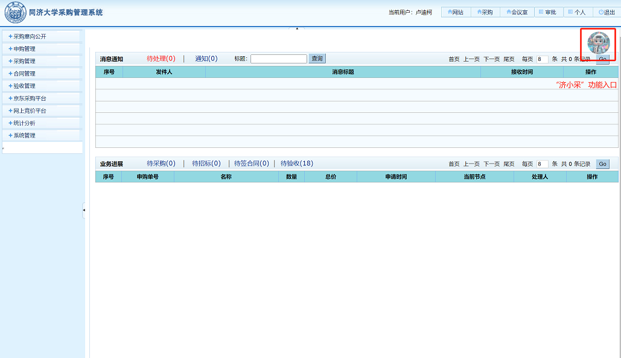Screen dimensions: 621x358
Task: Collapse the left sidebar with the arrow handle
Action: click(84, 210)
